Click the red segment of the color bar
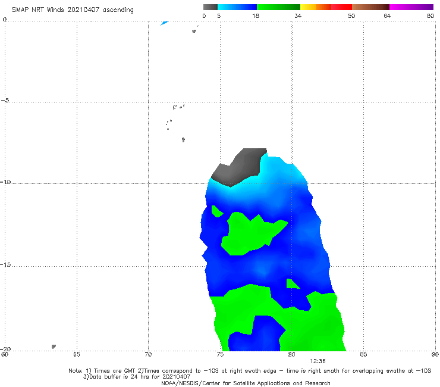Image resolution: width=440 pixels, height=387 pixels. click(342, 7)
